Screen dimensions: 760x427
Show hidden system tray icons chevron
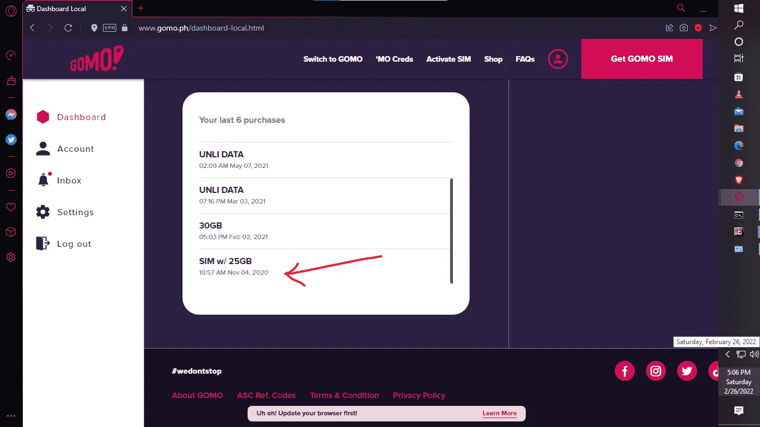click(x=727, y=354)
